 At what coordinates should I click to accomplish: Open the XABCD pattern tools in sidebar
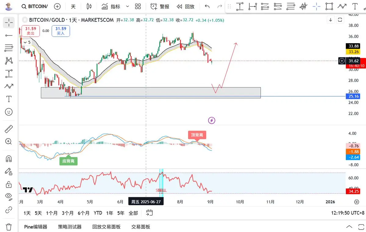click(x=9, y=61)
